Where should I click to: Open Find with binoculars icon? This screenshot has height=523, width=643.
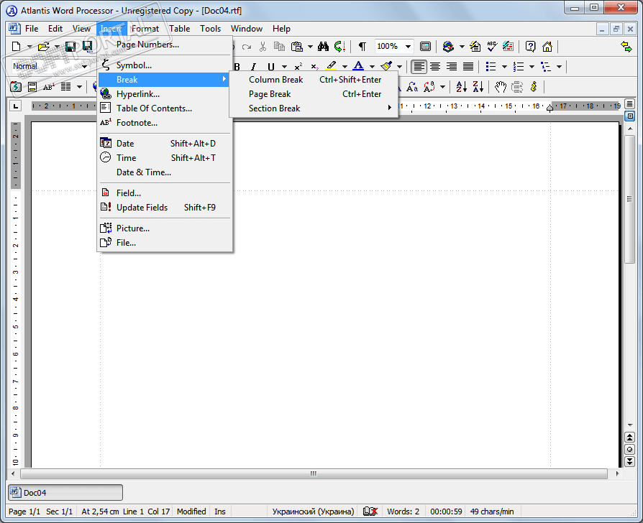[x=323, y=46]
